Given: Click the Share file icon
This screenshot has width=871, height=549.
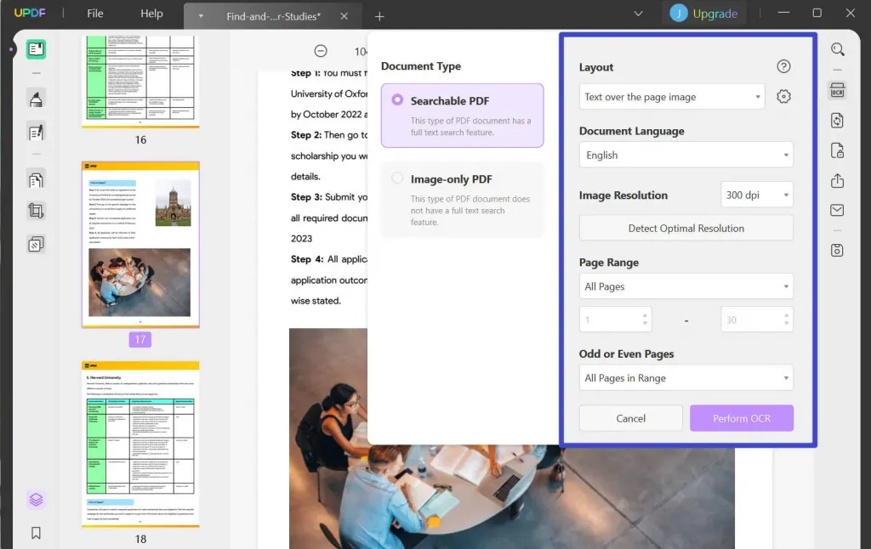Looking at the screenshot, I should (x=837, y=181).
